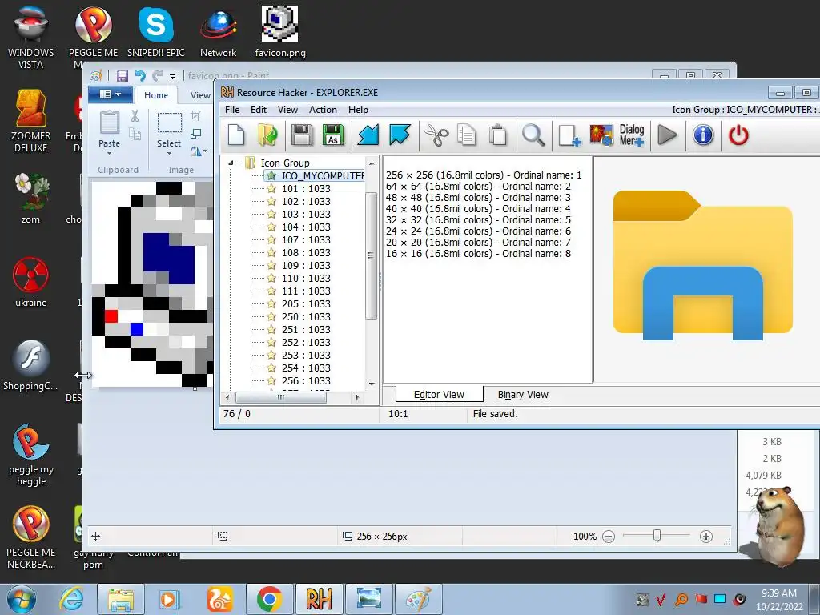820x615 pixels.
Task: Click the Resource Hacker taskbar button
Action: (x=320, y=599)
